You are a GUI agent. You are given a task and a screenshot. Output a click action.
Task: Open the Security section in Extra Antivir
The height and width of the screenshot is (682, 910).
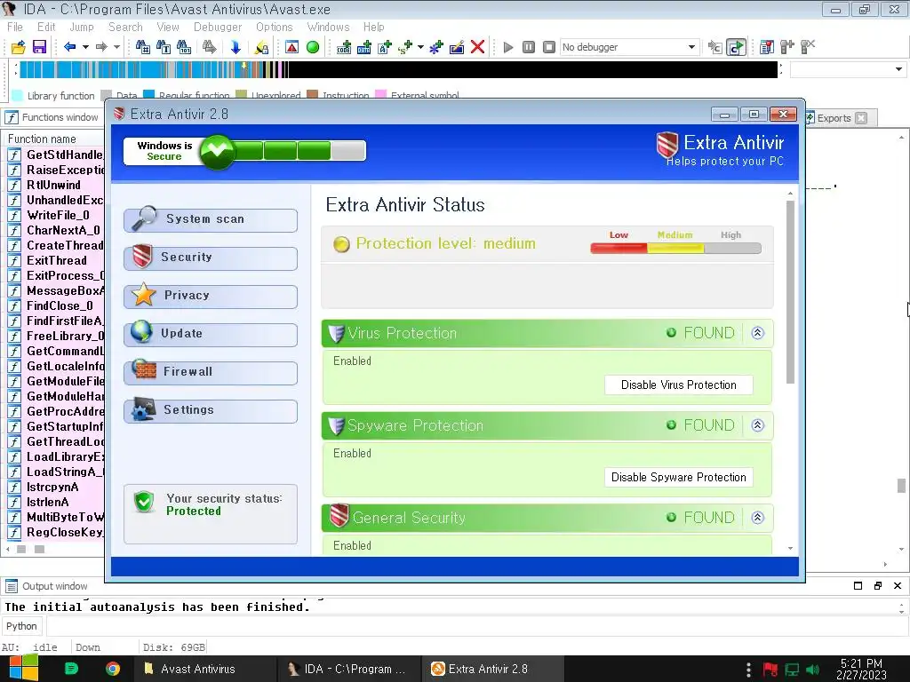211,258
